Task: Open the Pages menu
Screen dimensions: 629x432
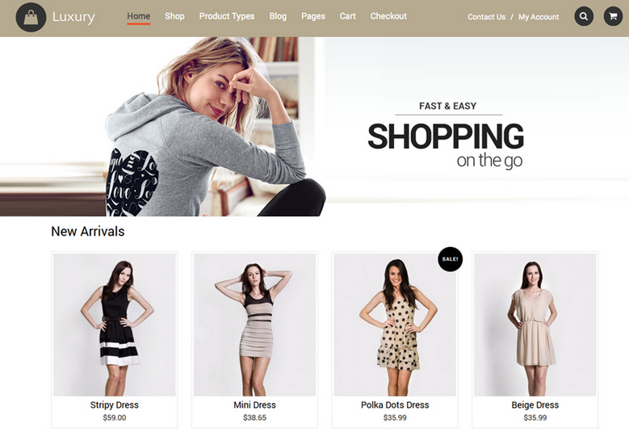Action: coord(313,16)
